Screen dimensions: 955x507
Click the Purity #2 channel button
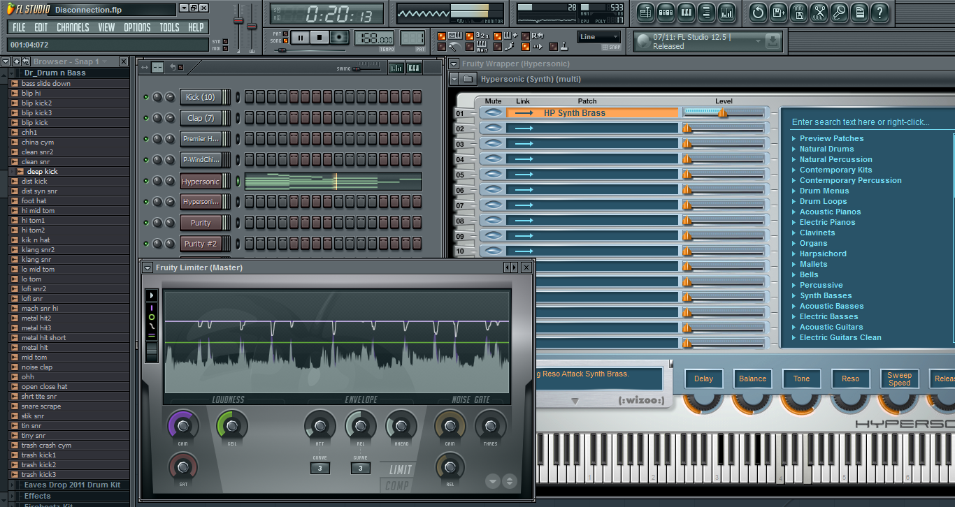[x=201, y=244]
